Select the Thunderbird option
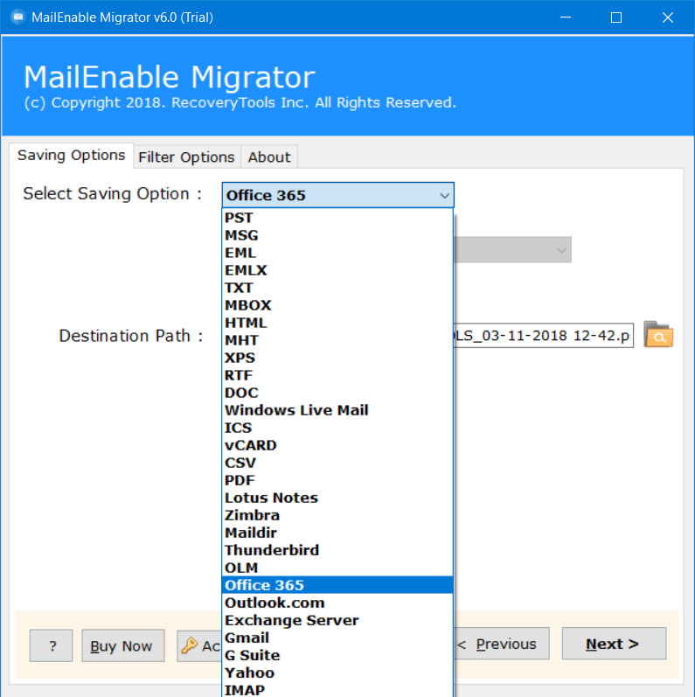 point(272,550)
